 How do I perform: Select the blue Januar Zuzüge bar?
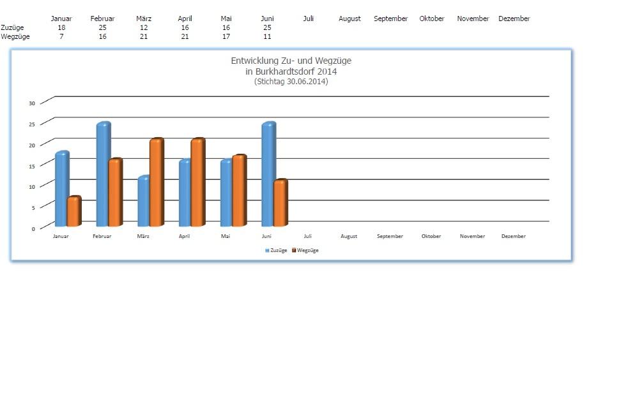(61, 190)
